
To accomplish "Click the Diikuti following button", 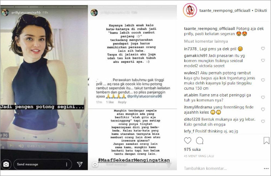I will point(260,11).
